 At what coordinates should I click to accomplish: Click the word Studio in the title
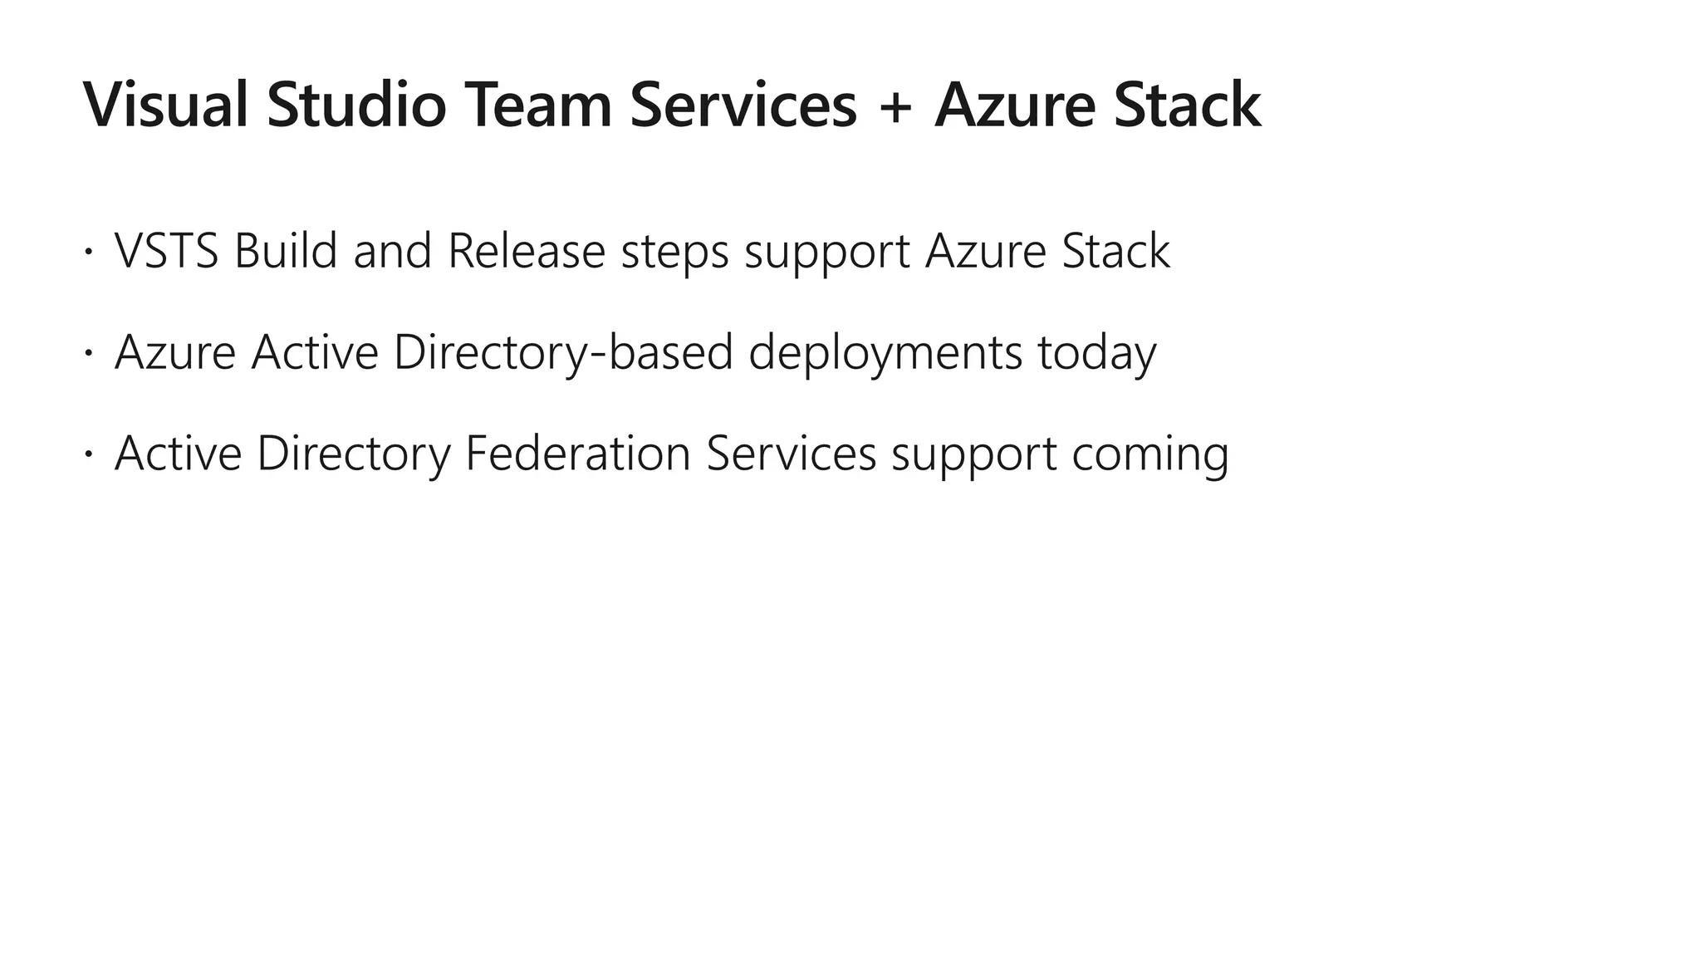[356, 105]
